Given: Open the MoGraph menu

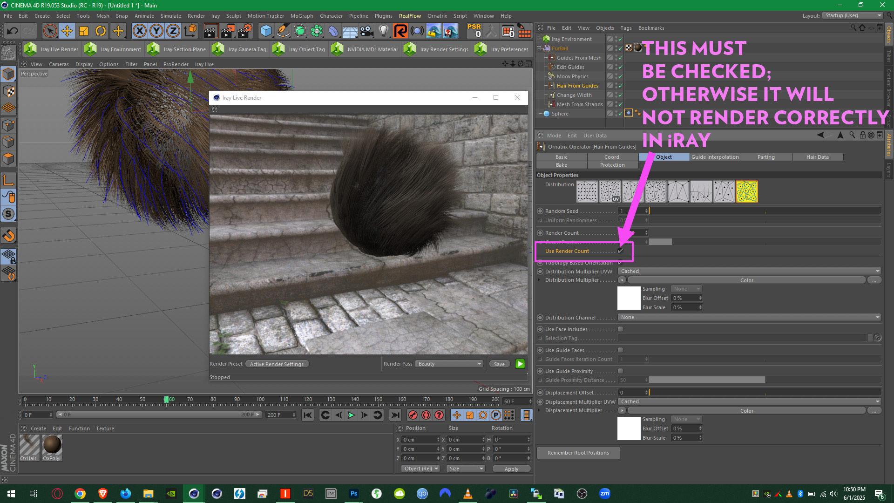Looking at the screenshot, I should pyautogui.click(x=302, y=16).
